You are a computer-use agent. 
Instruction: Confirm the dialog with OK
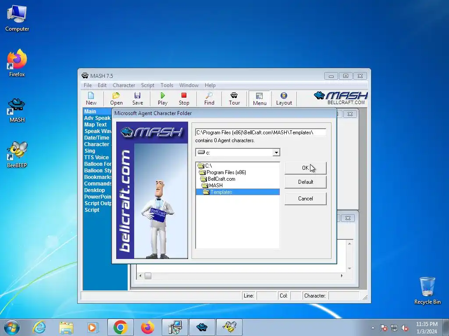coord(305,168)
